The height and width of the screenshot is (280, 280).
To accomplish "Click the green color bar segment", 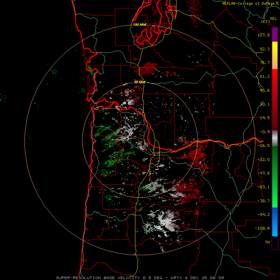I will click(275, 177).
